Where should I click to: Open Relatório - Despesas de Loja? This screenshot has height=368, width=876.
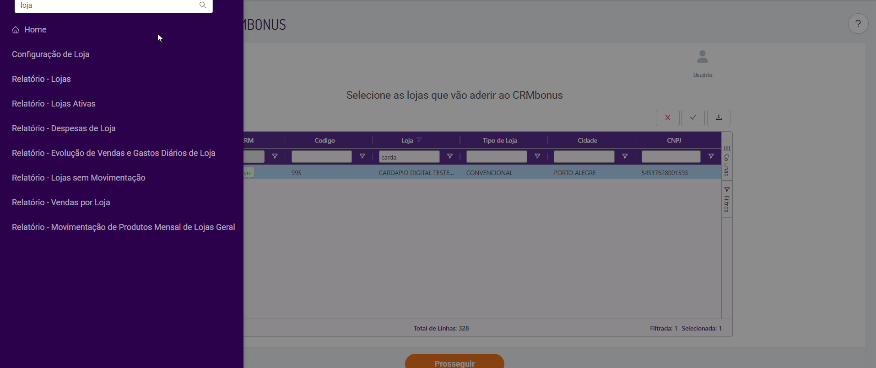[64, 128]
